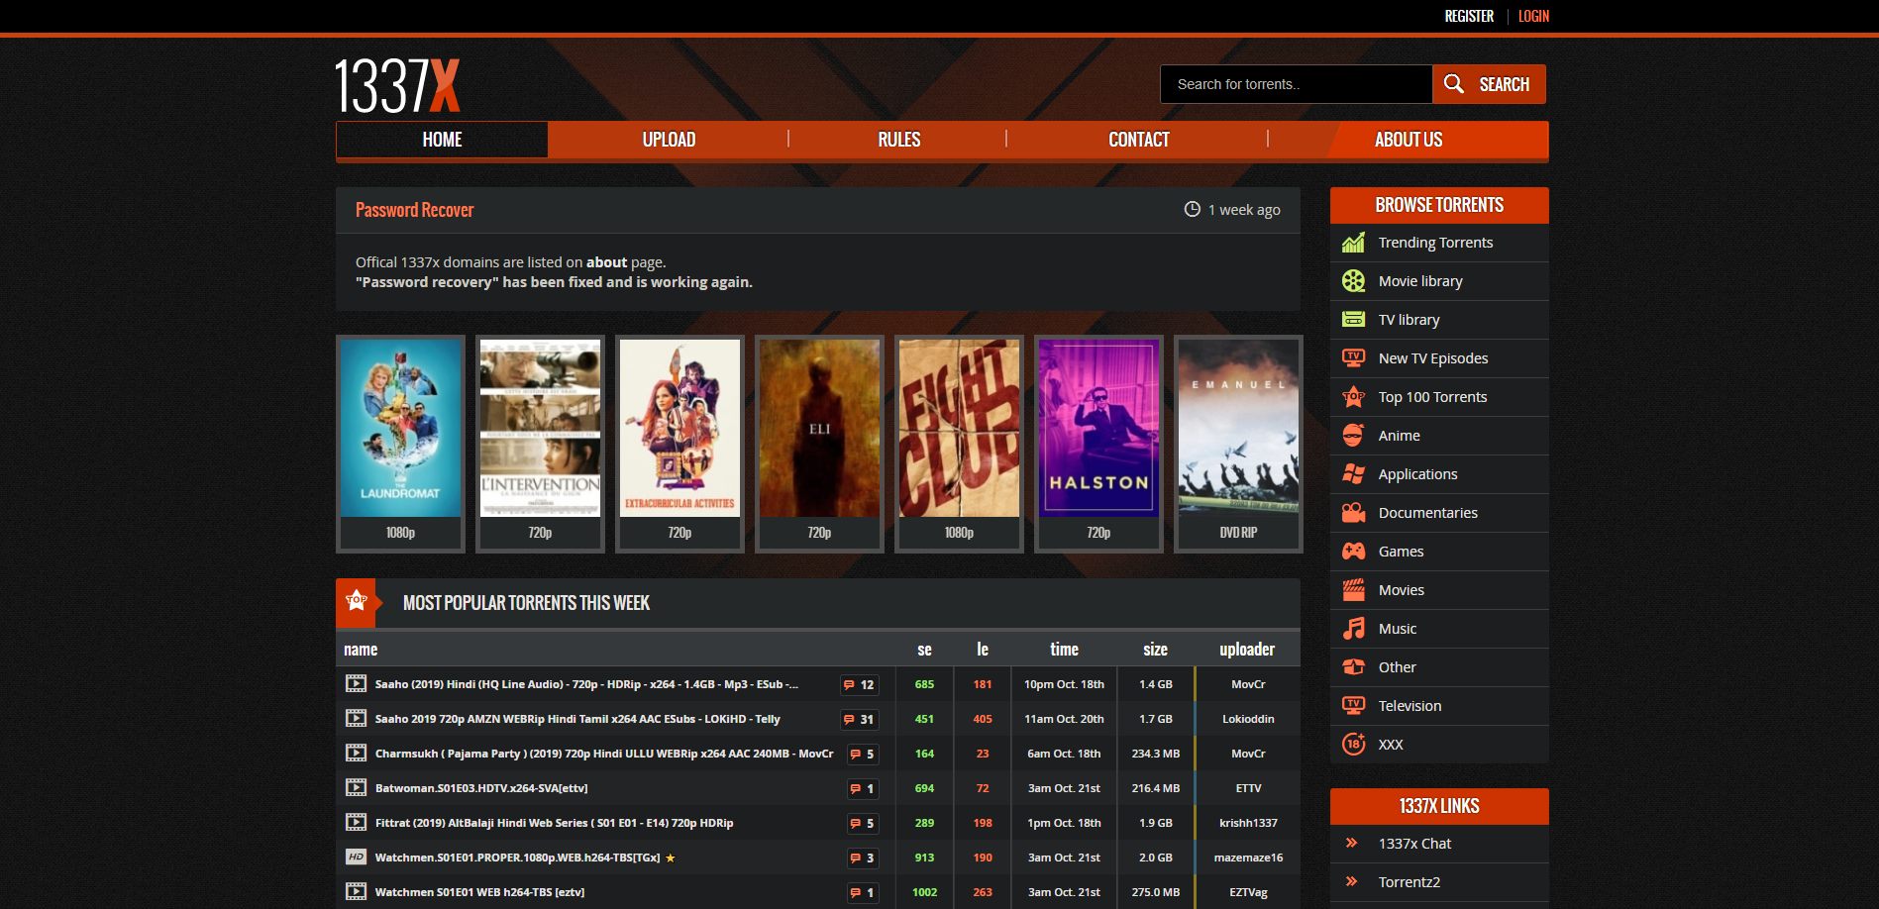This screenshot has width=1879, height=909.
Task: Open the ABOUT US menu item
Action: [1408, 140]
